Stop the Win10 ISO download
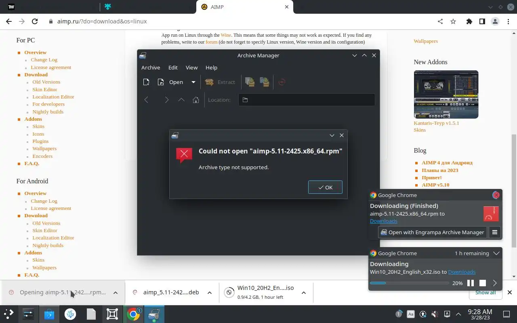 pyautogui.click(x=483, y=283)
